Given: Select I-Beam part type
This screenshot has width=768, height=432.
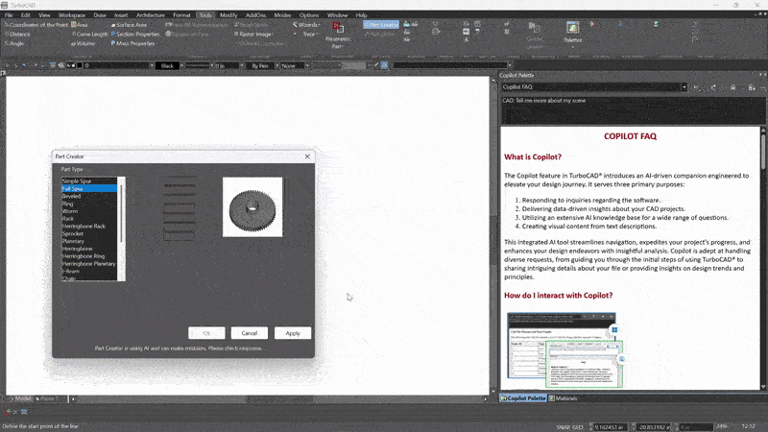Looking at the screenshot, I should point(88,271).
